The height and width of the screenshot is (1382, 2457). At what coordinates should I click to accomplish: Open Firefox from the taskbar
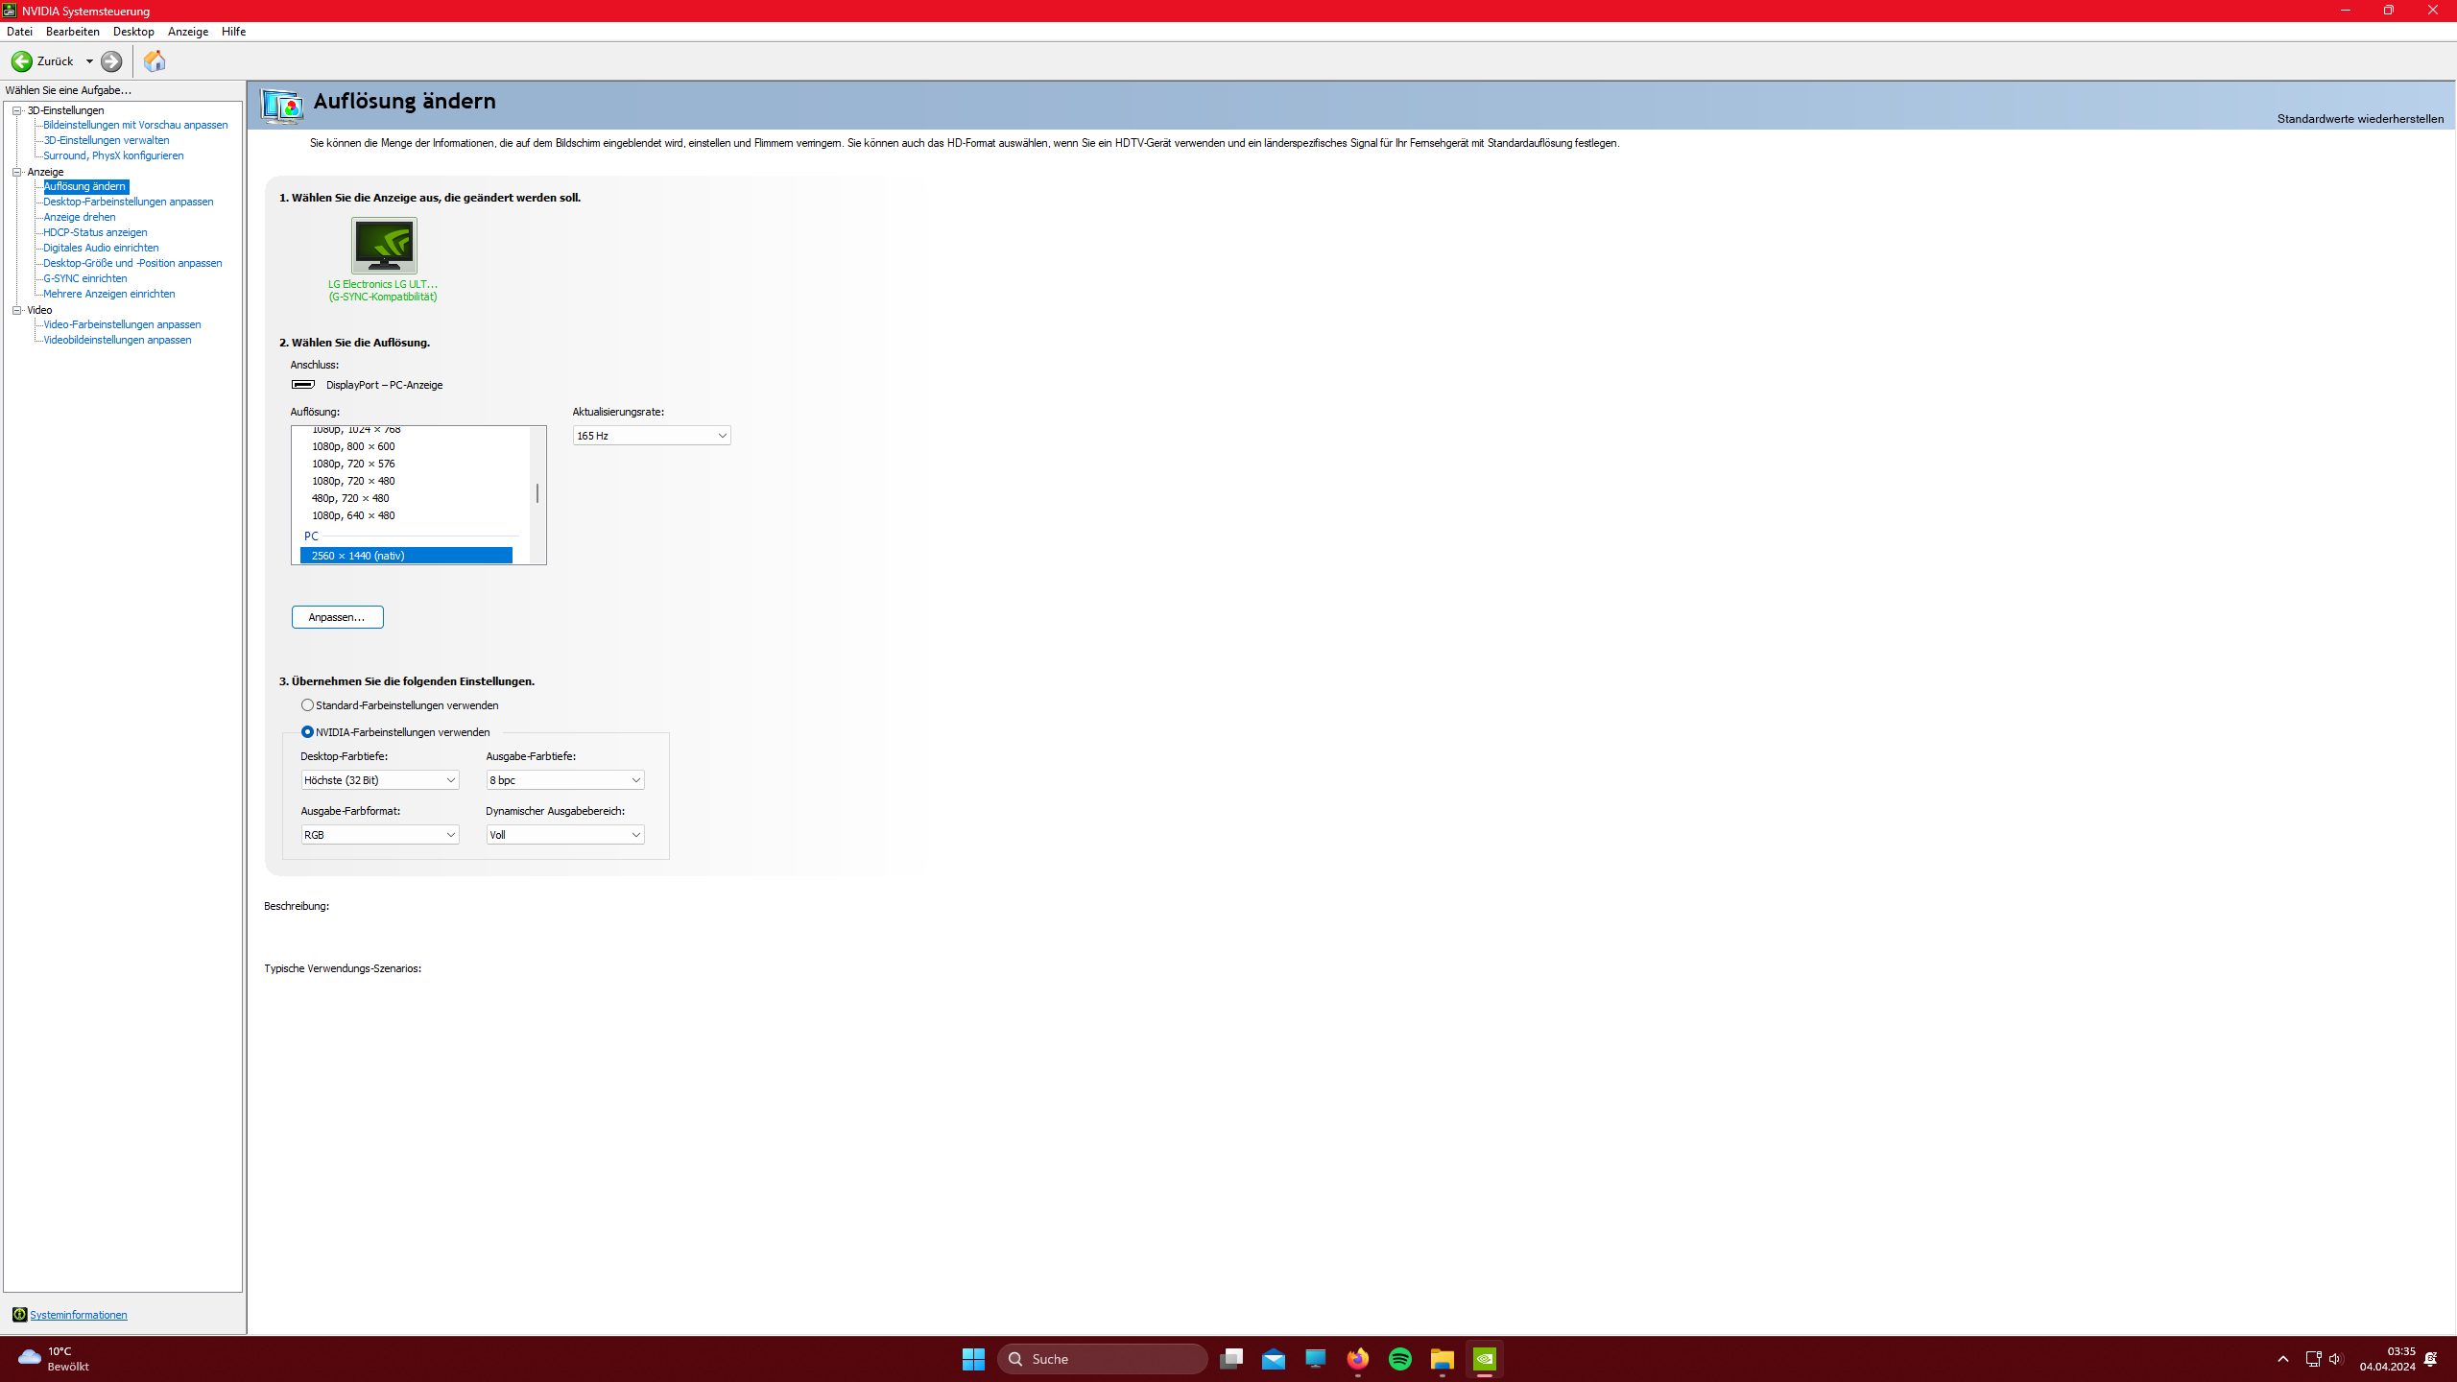click(x=1357, y=1359)
